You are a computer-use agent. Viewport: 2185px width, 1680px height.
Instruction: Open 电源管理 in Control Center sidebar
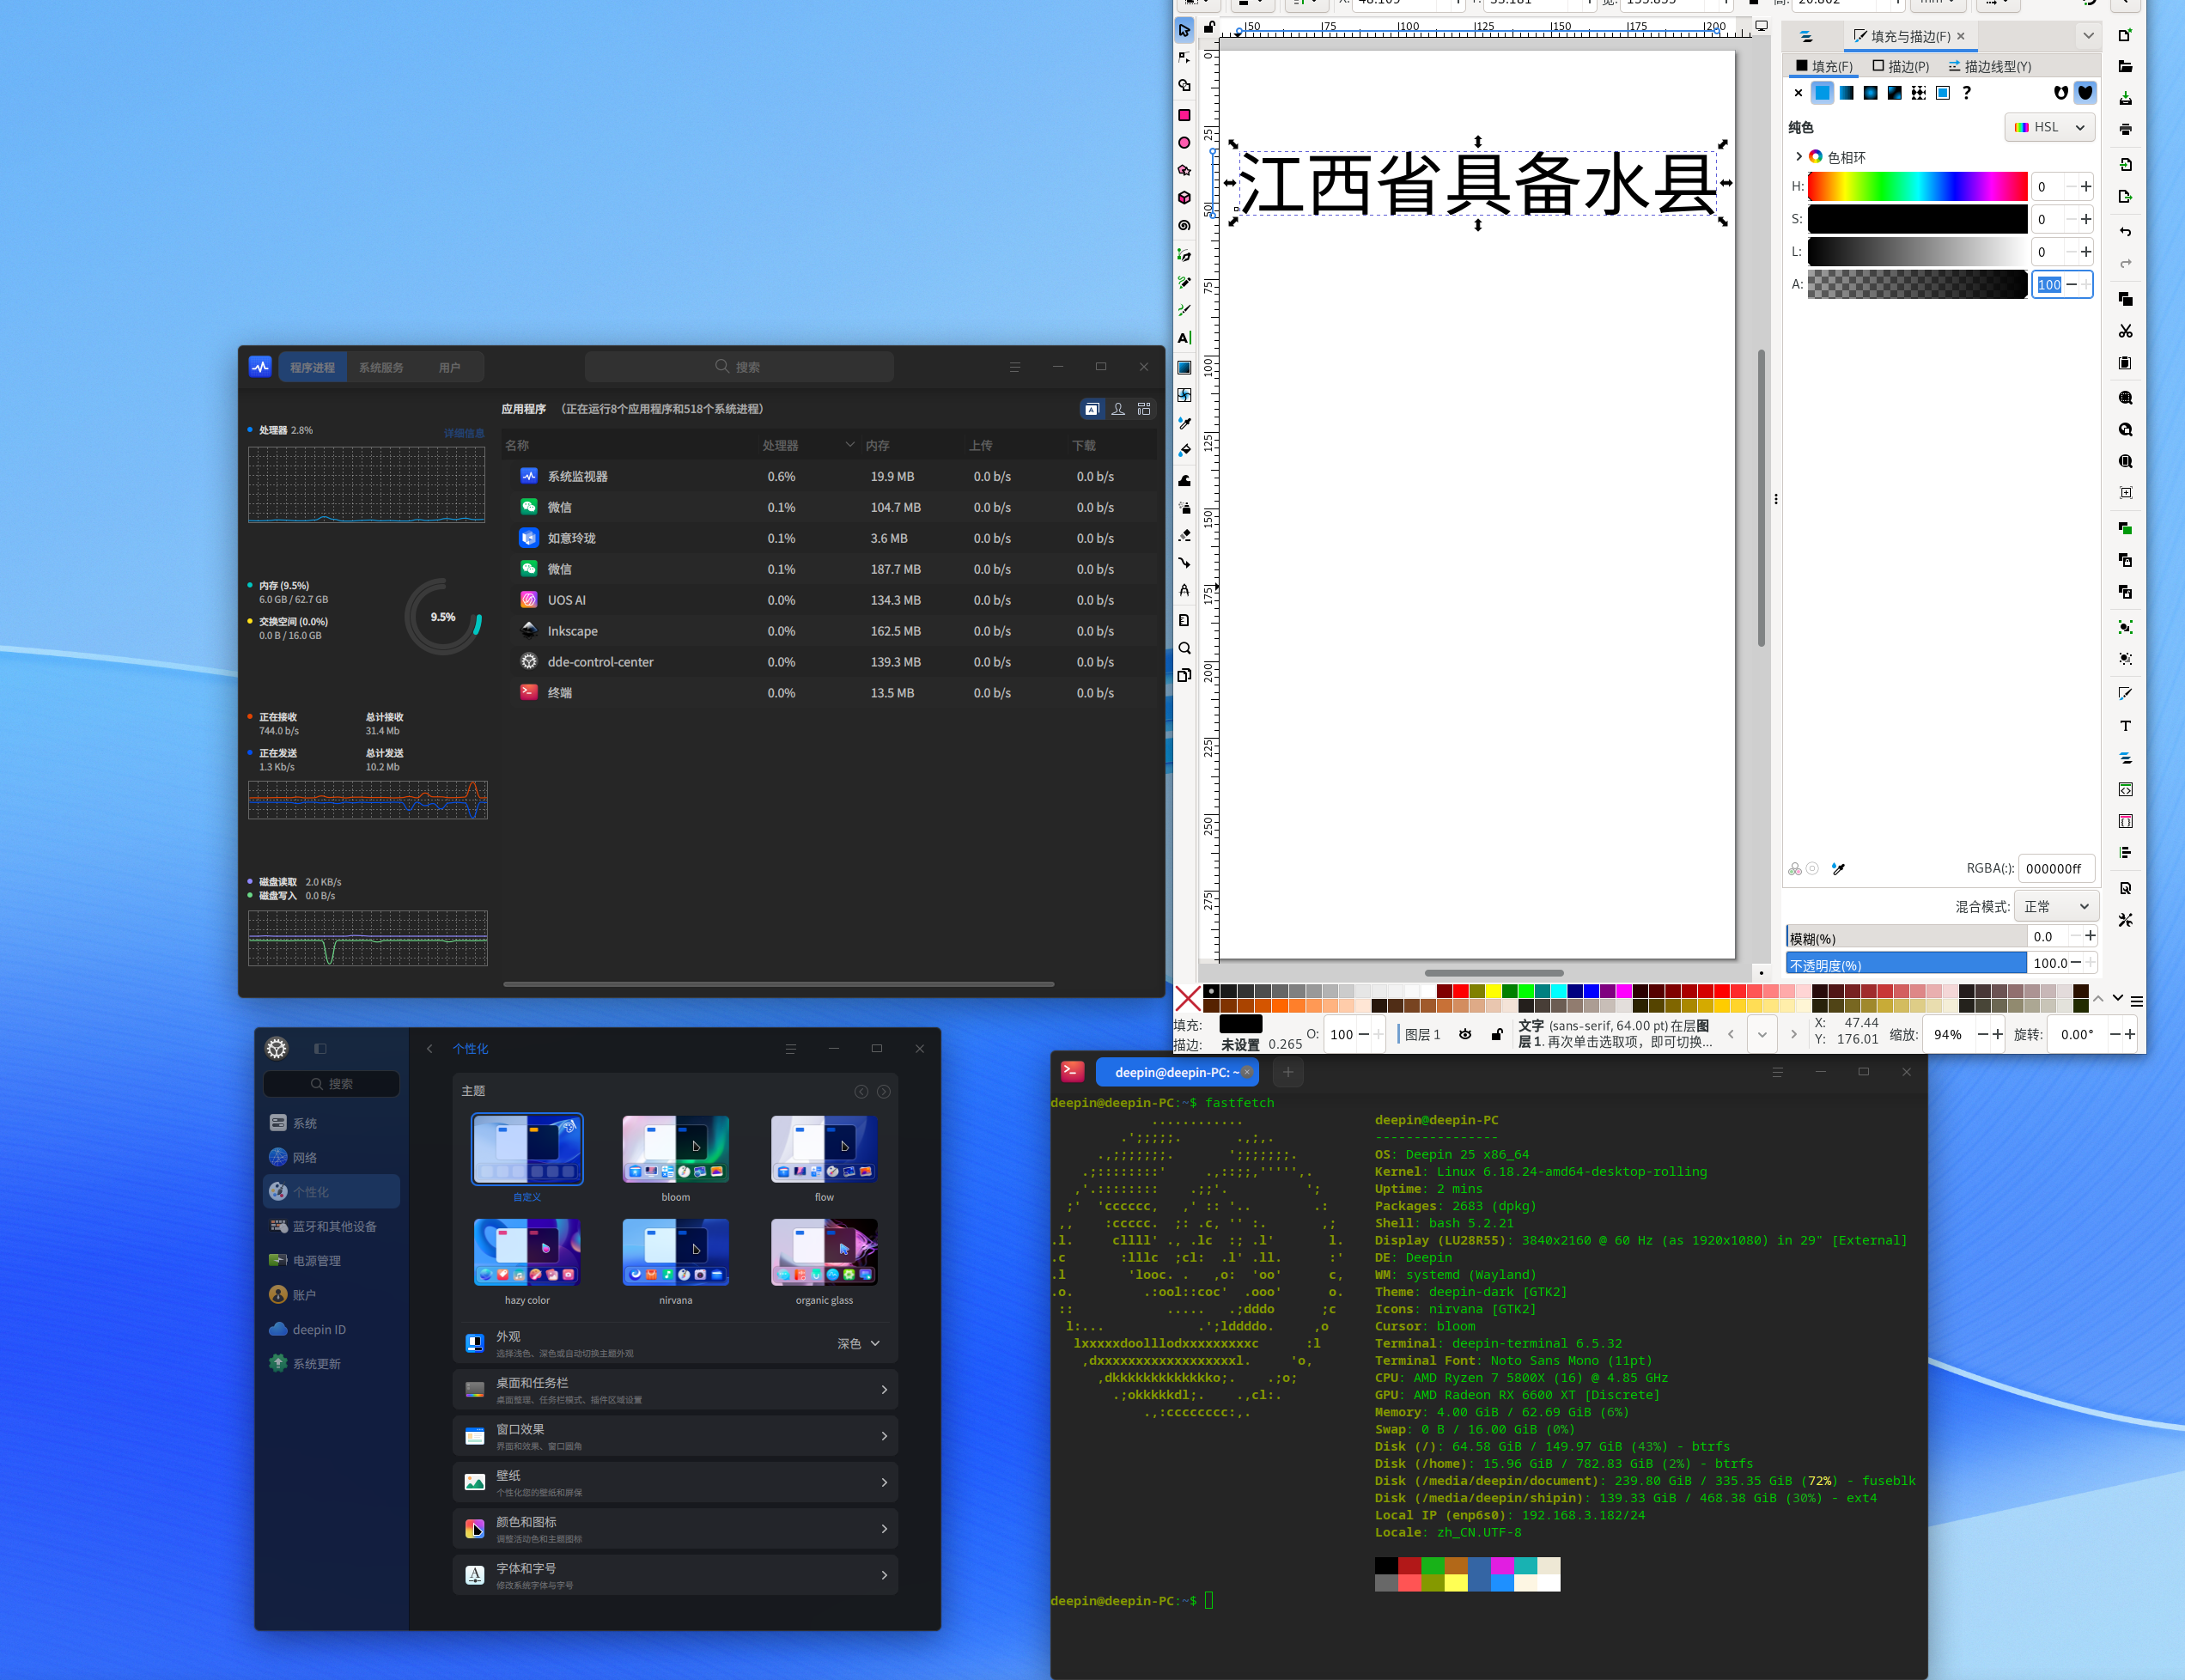(x=331, y=1261)
